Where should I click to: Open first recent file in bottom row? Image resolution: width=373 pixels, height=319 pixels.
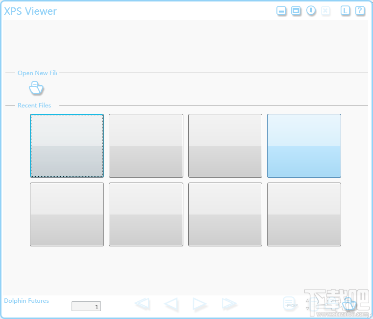tap(67, 214)
